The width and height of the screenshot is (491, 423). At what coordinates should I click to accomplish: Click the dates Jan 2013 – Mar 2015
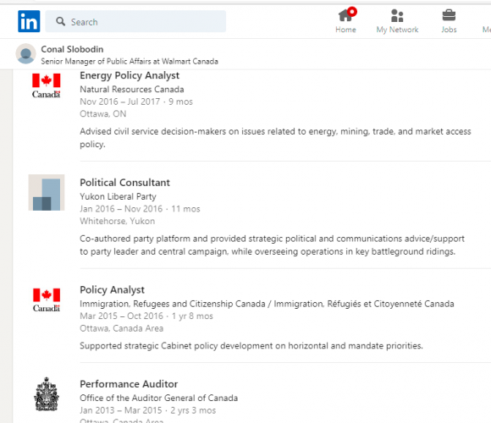(121, 410)
